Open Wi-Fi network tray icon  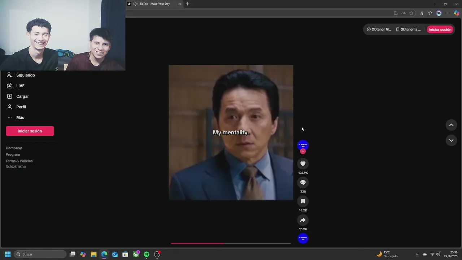coord(432,254)
